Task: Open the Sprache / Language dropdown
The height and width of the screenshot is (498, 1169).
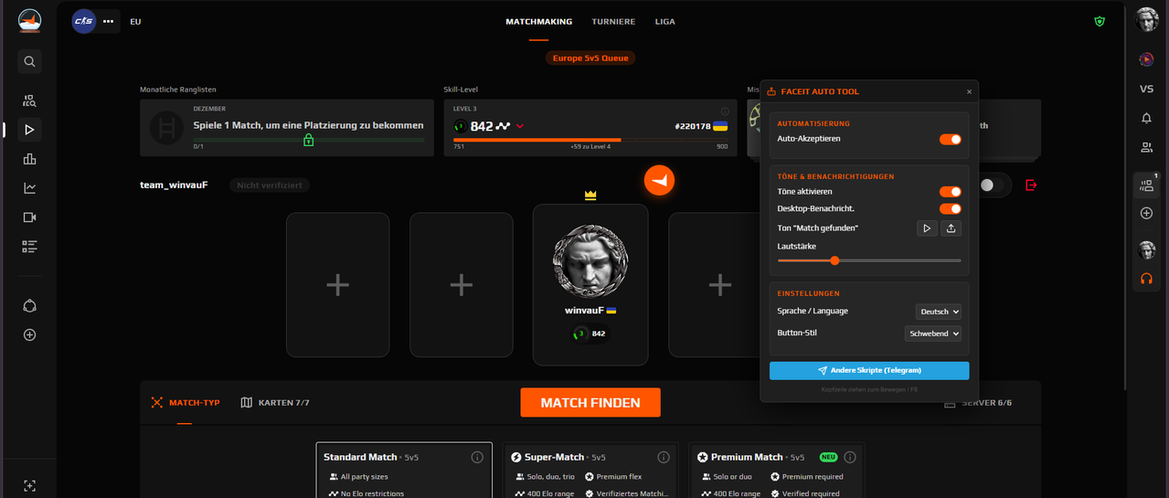Action: point(938,312)
